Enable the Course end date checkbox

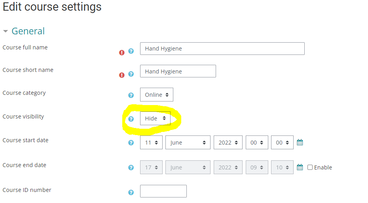pyautogui.click(x=310, y=167)
